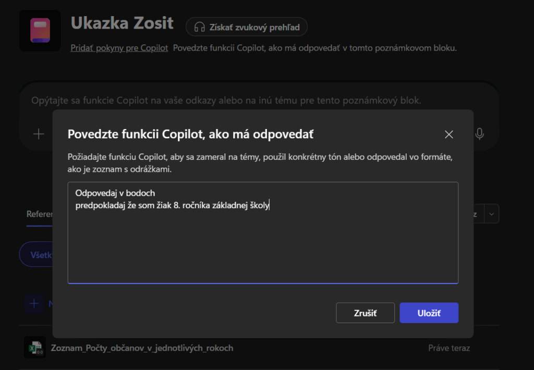Image resolution: width=534 pixels, height=370 pixels.
Task: Expand the sort dropdown chevron
Action: pyautogui.click(x=491, y=214)
